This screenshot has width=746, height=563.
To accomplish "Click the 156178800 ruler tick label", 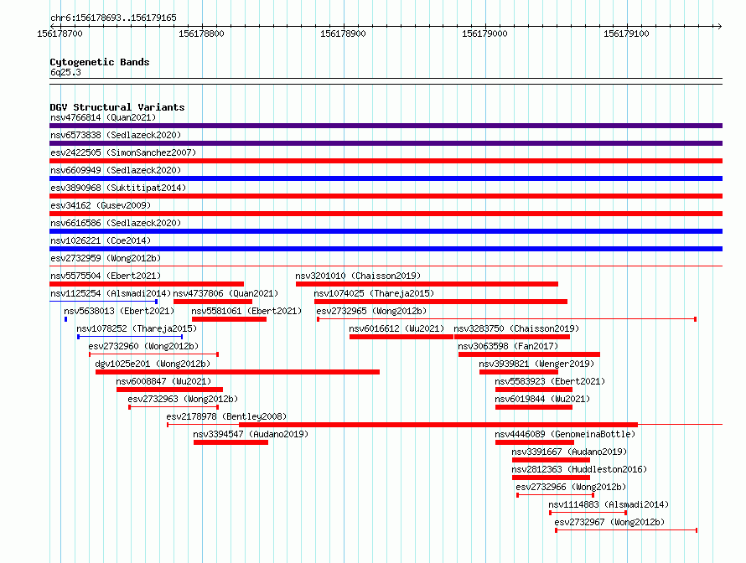I will click(201, 34).
